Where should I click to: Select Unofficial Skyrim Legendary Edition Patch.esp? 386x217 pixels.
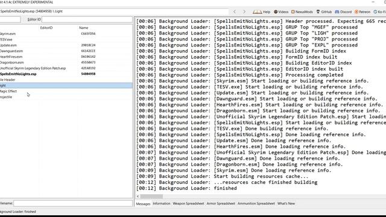(x=33, y=68)
